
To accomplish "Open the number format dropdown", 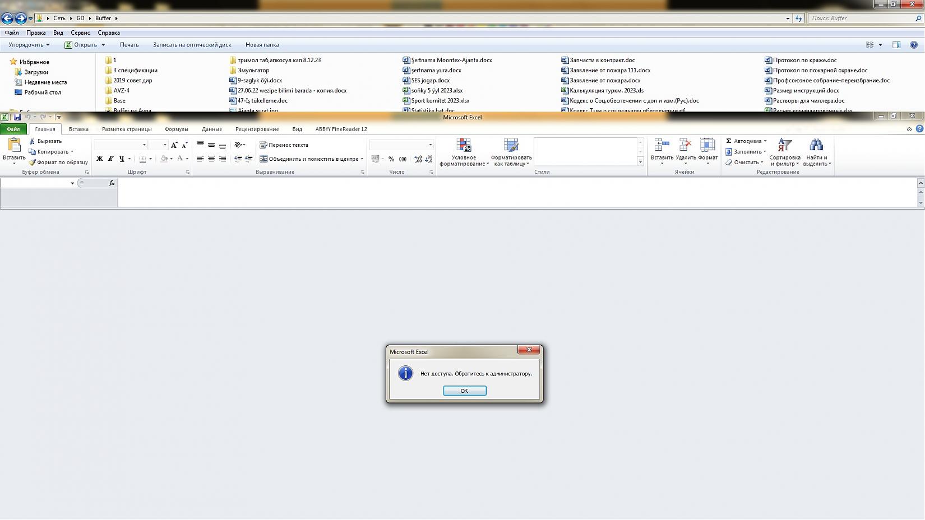I will point(431,145).
